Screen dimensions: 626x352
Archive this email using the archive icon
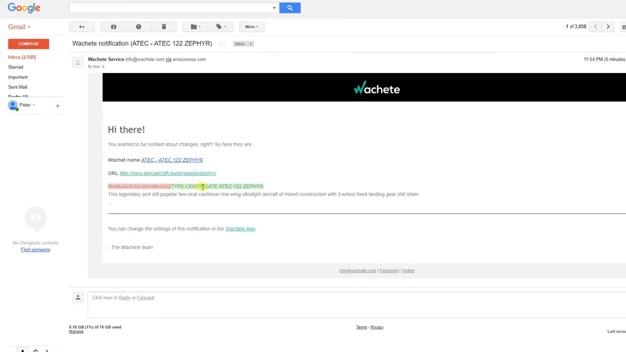point(113,27)
